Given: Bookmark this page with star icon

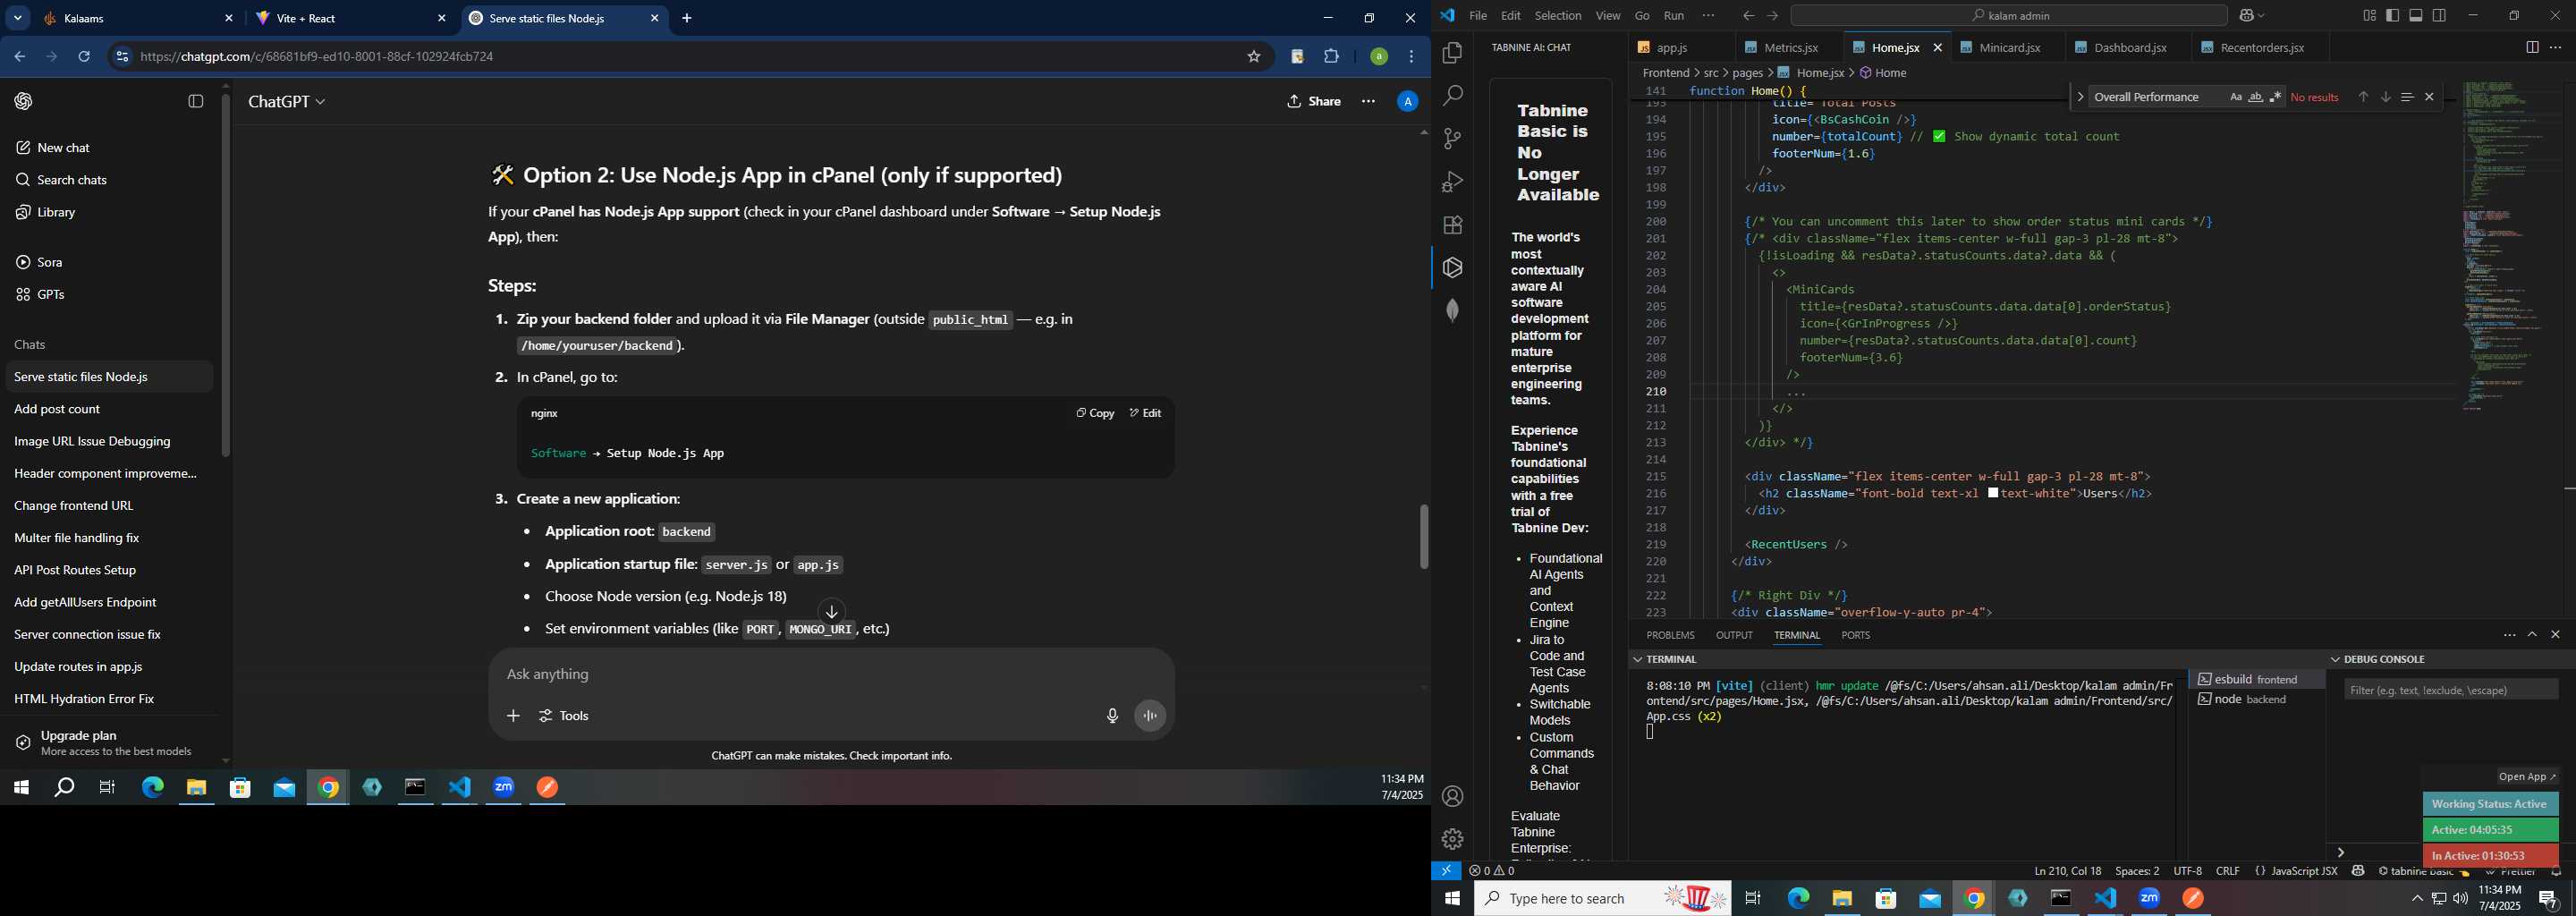Looking at the screenshot, I should [1253, 57].
